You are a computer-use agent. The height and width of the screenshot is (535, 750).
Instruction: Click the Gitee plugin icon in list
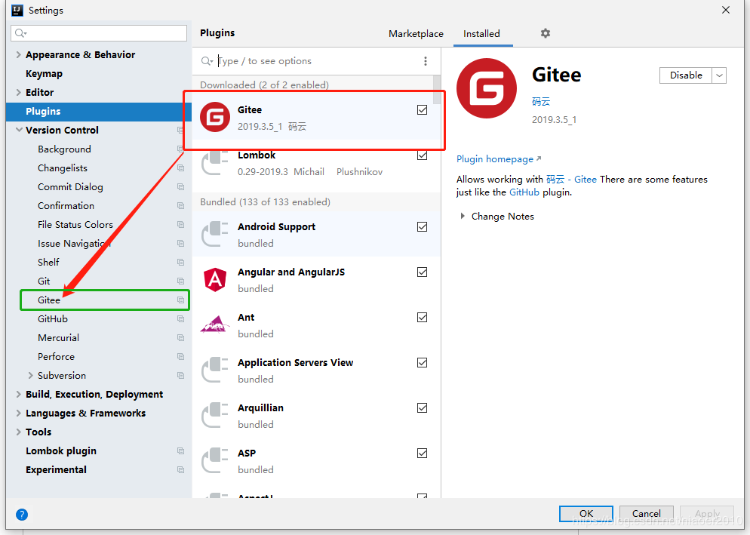(x=215, y=117)
